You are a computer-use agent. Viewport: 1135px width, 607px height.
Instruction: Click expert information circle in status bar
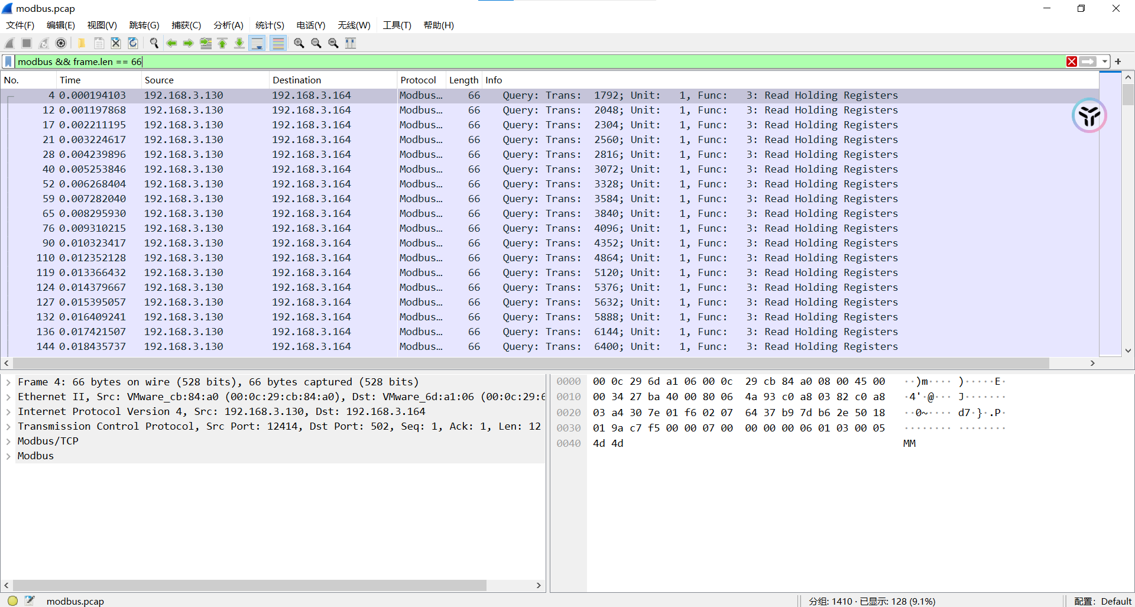coord(12,600)
